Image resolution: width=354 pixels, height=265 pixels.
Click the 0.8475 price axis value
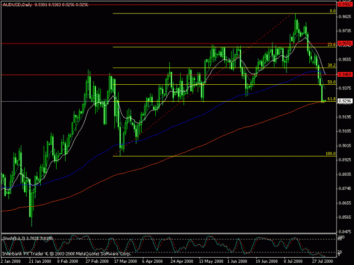point(345,232)
